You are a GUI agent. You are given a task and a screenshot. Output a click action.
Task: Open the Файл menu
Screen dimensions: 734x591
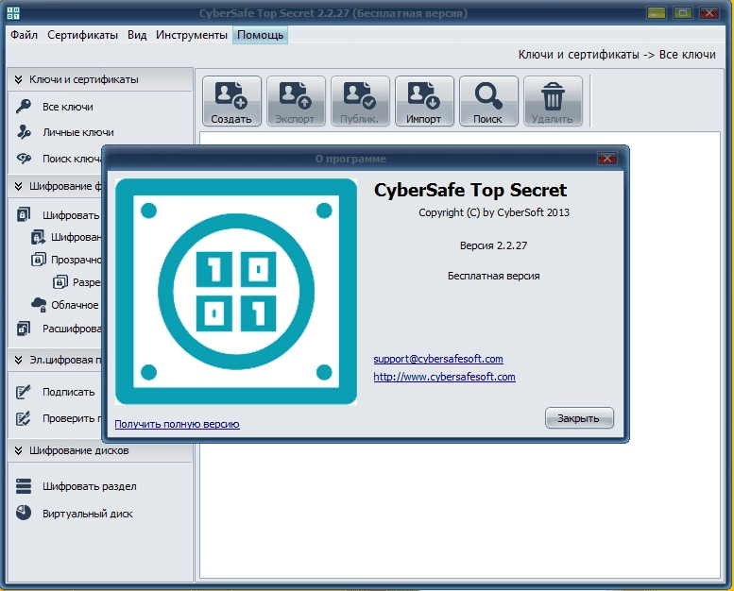pyautogui.click(x=24, y=35)
